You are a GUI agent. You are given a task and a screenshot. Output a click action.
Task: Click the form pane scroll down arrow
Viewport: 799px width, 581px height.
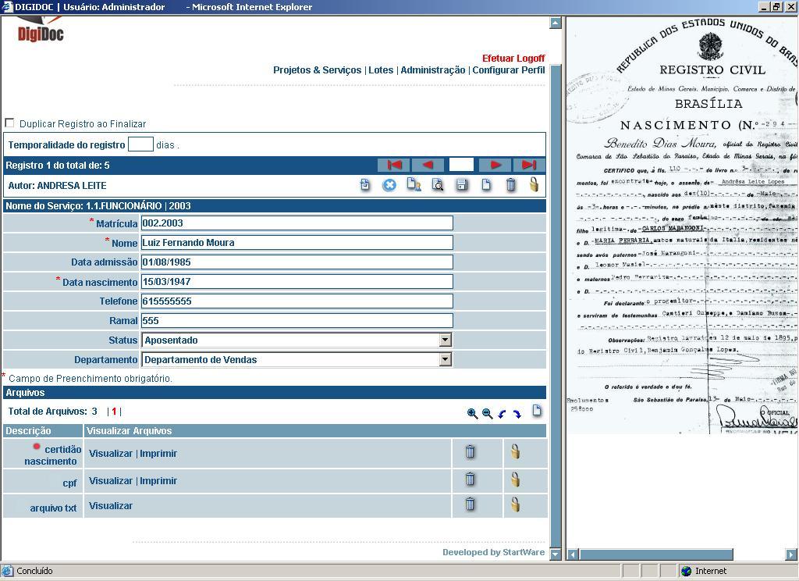click(x=556, y=554)
